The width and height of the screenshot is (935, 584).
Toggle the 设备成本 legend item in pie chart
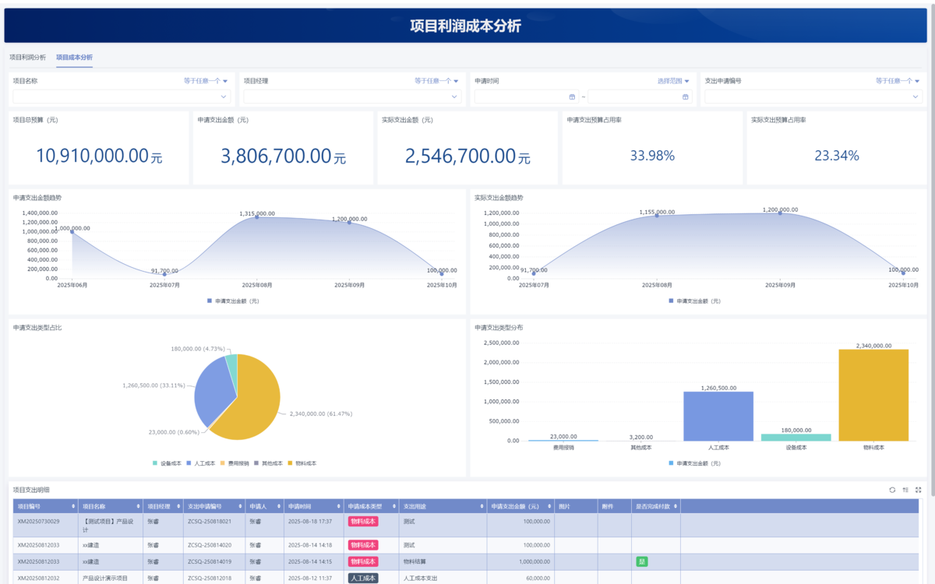(x=167, y=463)
